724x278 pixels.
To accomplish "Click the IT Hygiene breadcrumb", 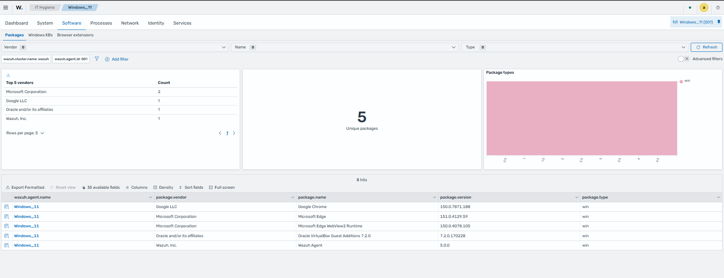I will click(x=45, y=8).
